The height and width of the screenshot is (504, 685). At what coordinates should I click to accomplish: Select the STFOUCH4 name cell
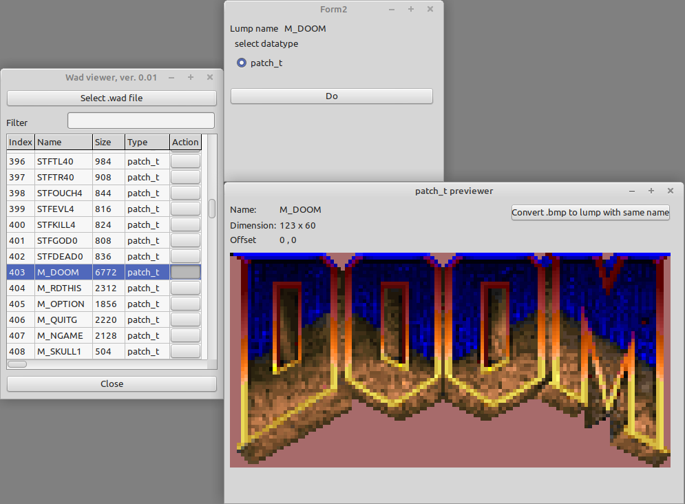64,193
